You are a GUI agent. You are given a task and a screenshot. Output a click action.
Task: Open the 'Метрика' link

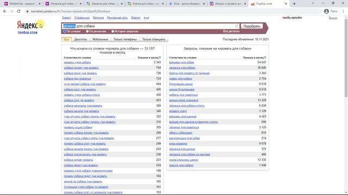98,18
